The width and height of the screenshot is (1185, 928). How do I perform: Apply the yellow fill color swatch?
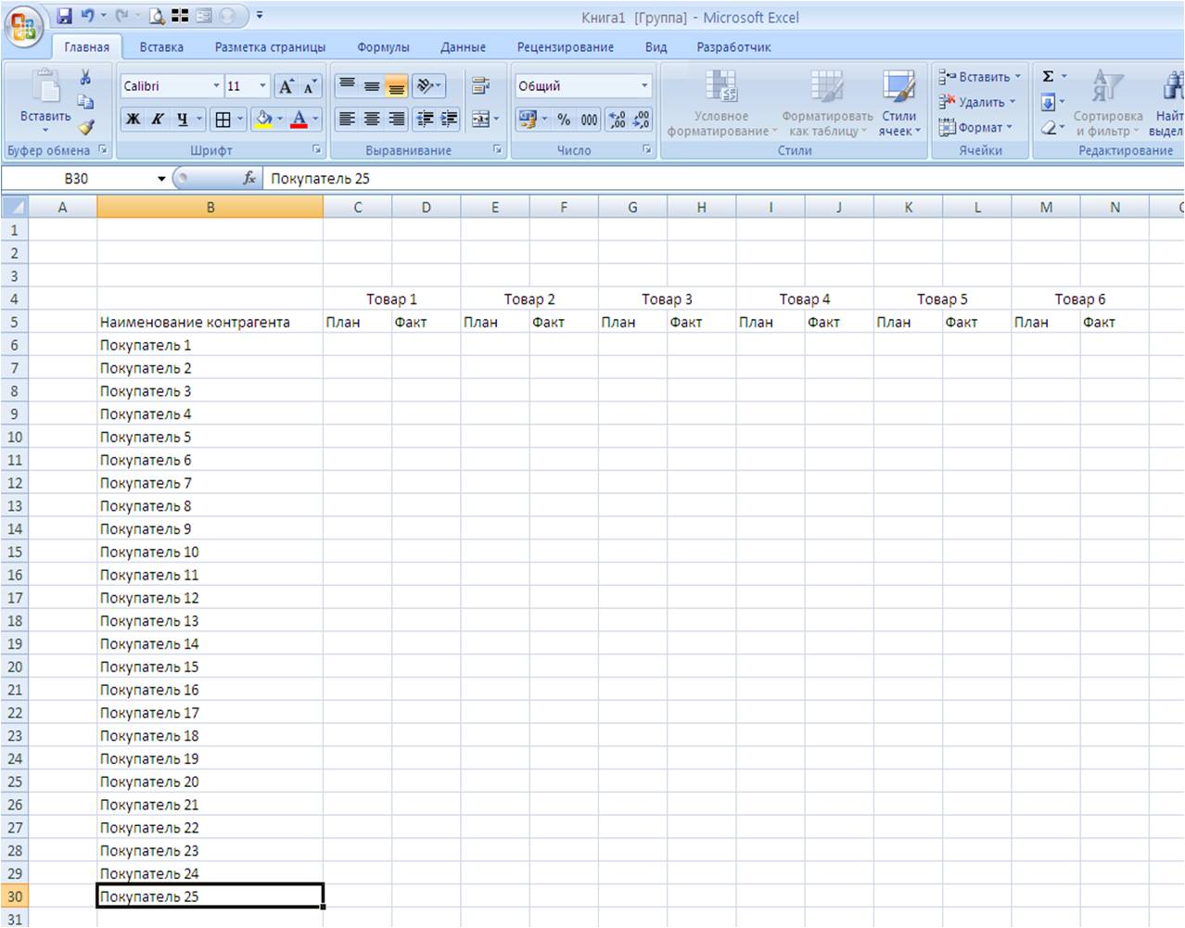(264, 120)
